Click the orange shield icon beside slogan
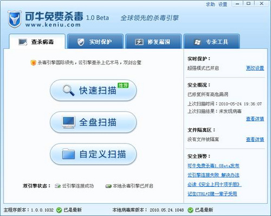 pyautogui.click(x=33, y=63)
